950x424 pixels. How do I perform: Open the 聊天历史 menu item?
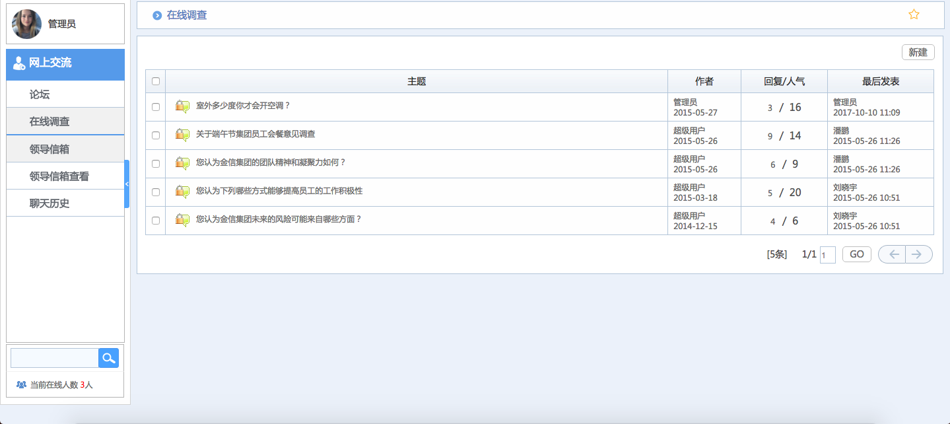click(50, 203)
